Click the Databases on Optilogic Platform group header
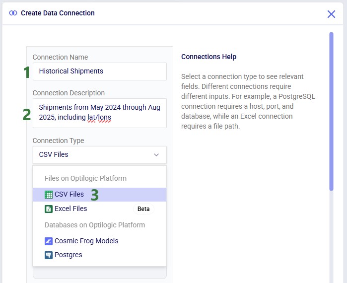347x283 pixels. tap(95, 225)
